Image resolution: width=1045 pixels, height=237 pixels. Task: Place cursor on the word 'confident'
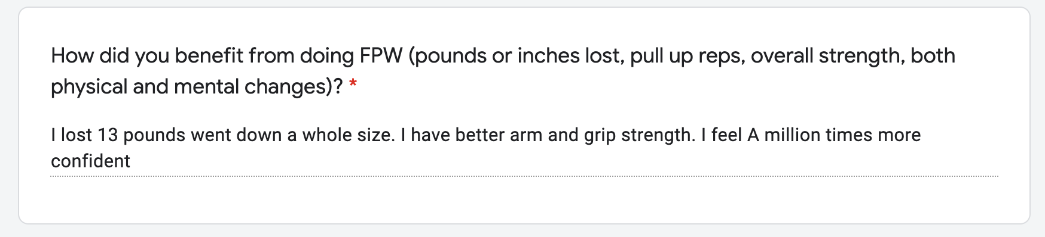[90, 161]
